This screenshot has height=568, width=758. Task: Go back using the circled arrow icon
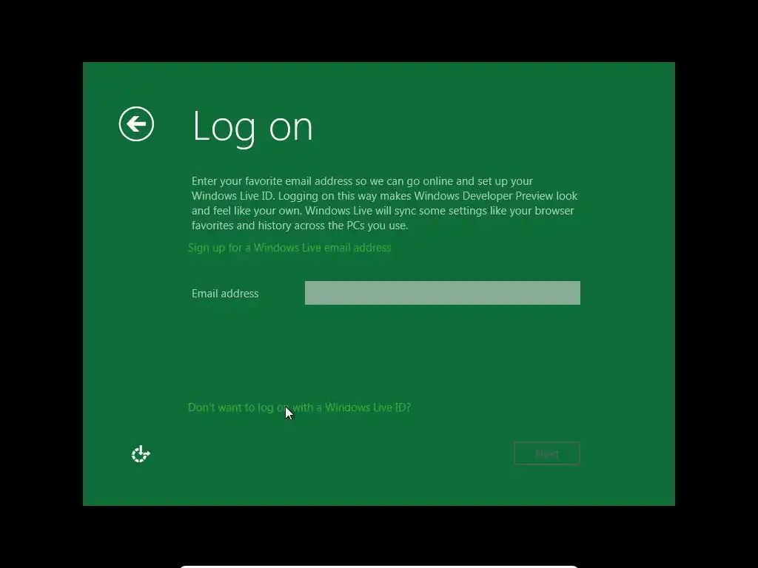point(136,124)
